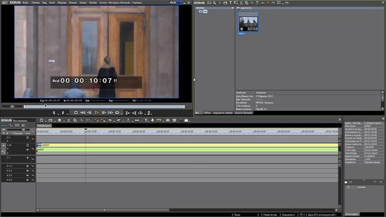Click the Fast Forward button in the player
This screenshot has width=386, height=217.
click(110, 113)
